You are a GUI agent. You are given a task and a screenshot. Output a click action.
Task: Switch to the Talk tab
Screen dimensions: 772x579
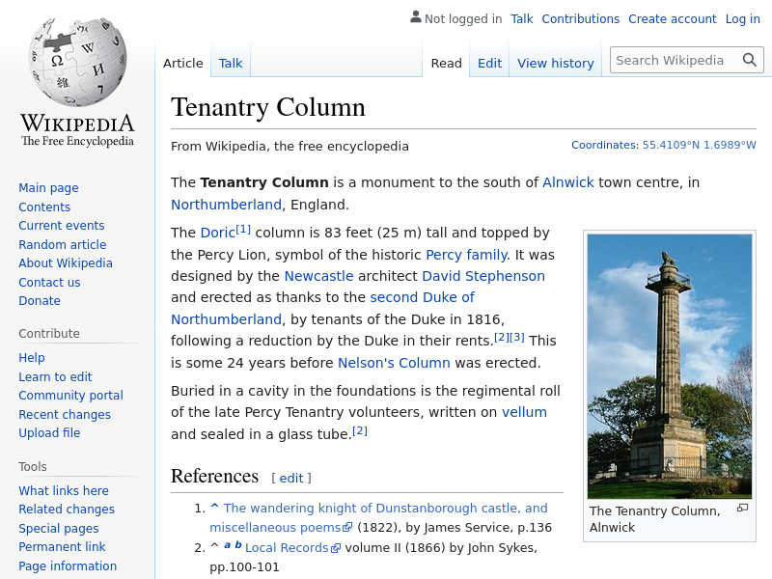(x=231, y=63)
